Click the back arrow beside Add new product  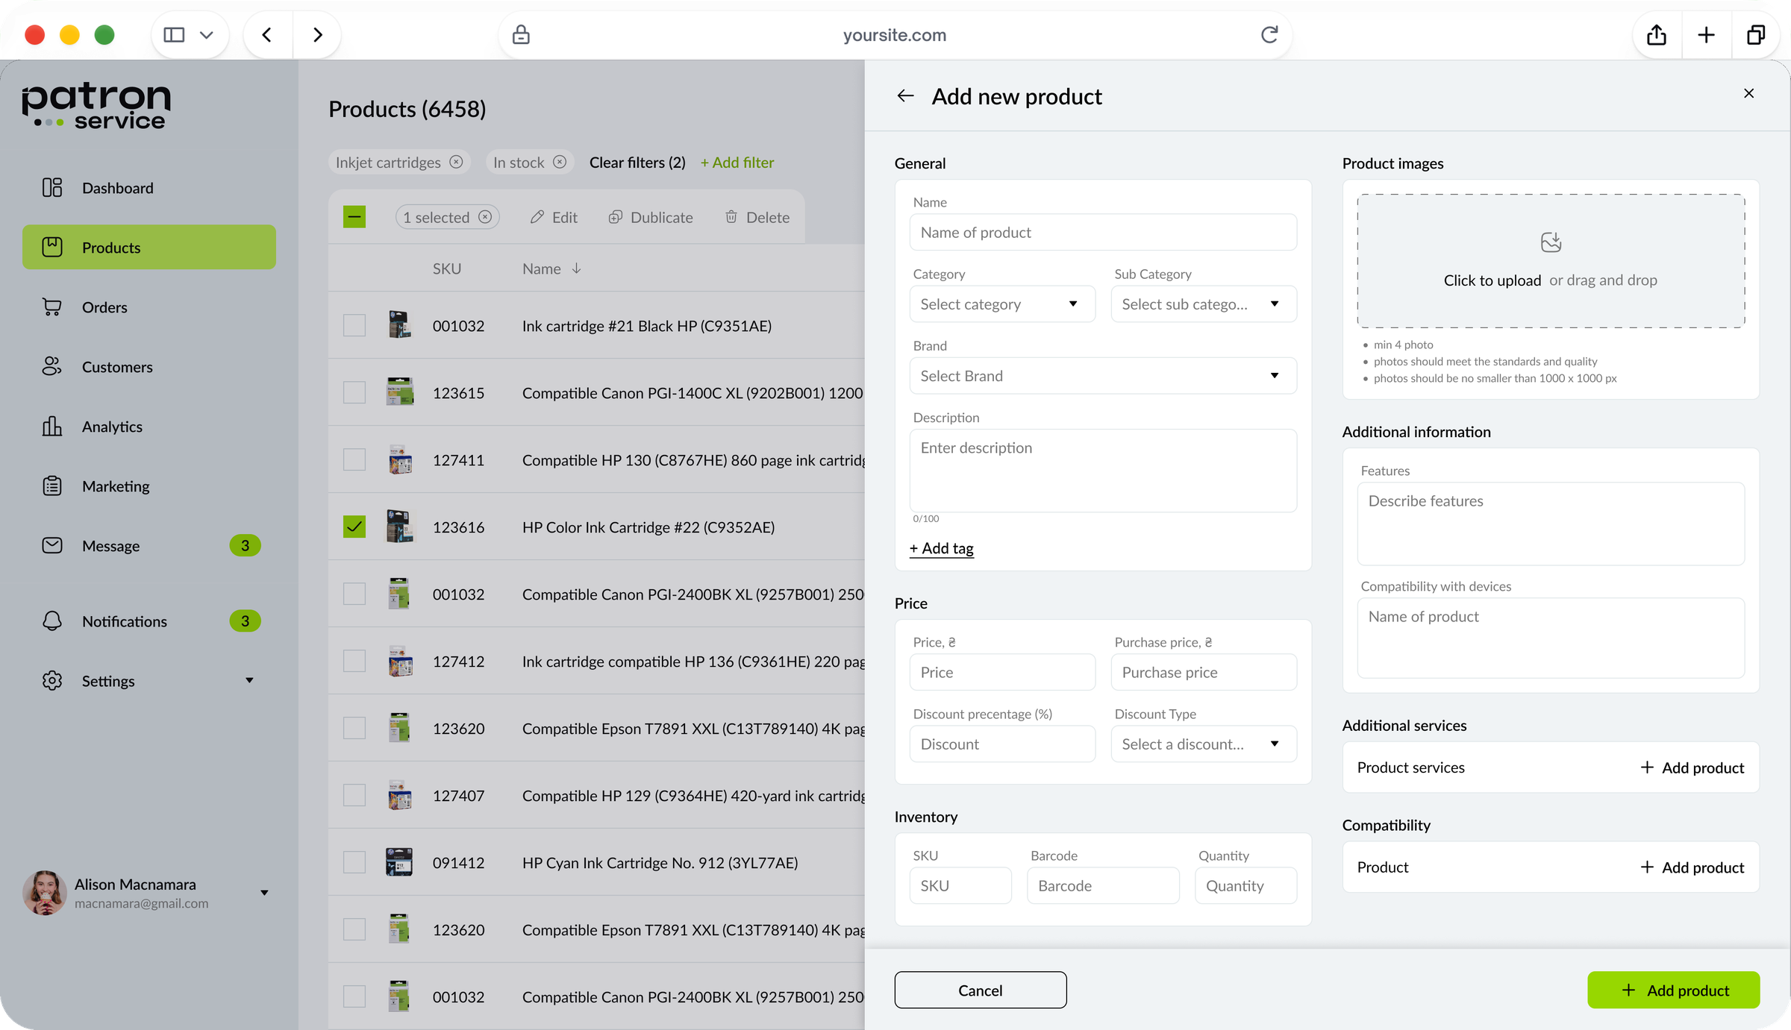click(x=905, y=96)
